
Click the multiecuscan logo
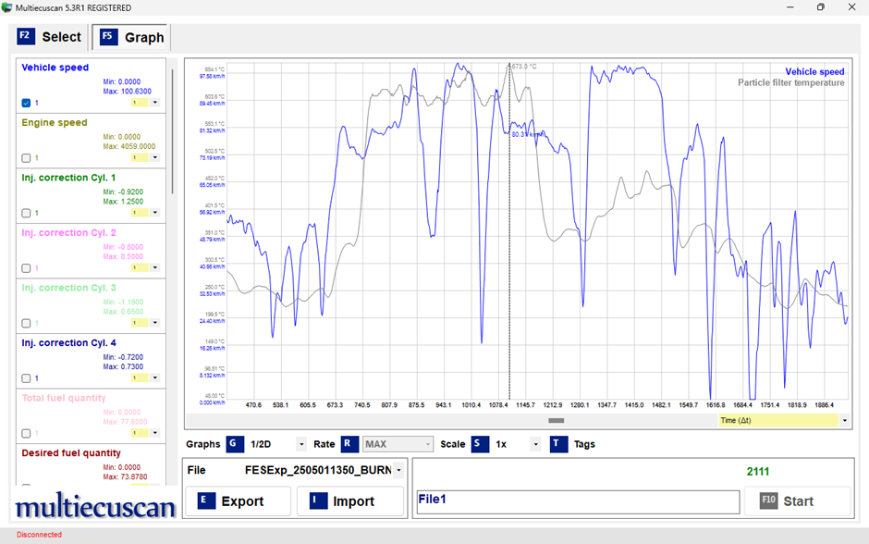pos(94,507)
